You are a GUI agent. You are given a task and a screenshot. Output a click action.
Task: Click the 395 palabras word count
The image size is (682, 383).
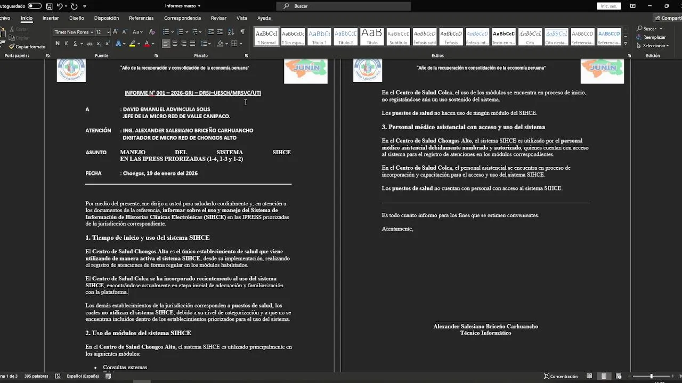tap(36, 376)
